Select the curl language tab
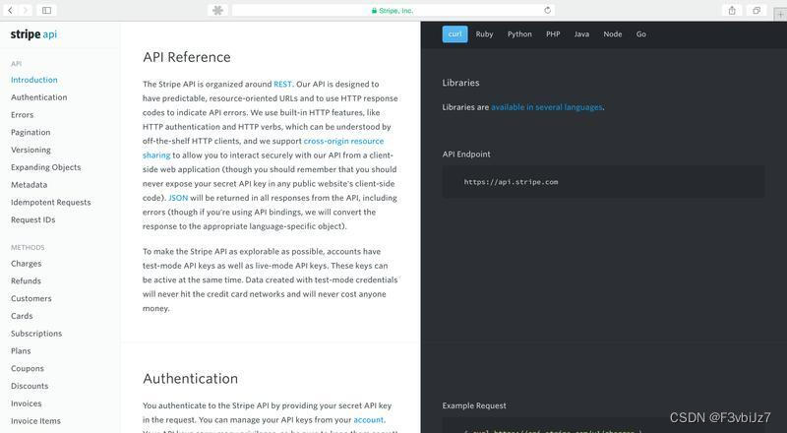The width and height of the screenshot is (787, 433). pos(454,34)
